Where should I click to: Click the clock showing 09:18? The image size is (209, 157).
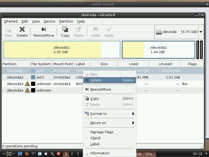pos(198,154)
